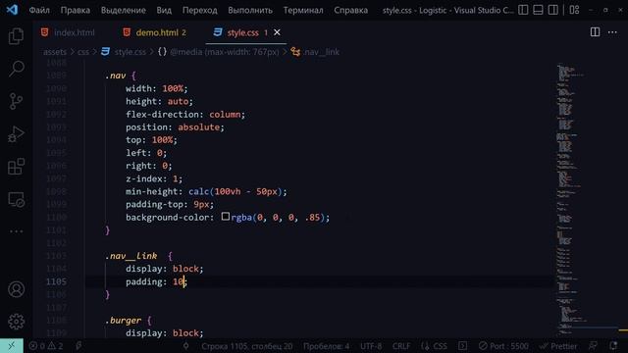Click the assets breadcrumb segment
Image resolution: width=628 pixels, height=353 pixels.
(55, 52)
